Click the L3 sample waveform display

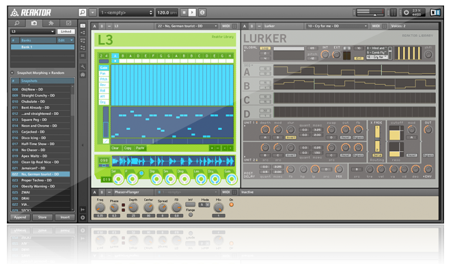[174, 161]
